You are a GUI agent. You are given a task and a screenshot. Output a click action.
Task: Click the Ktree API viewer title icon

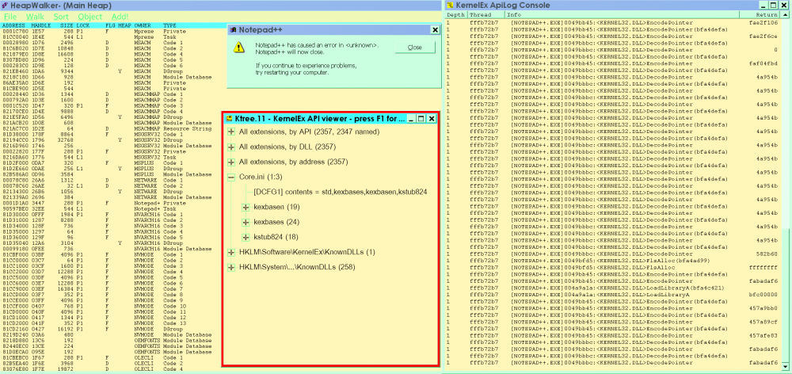point(230,118)
